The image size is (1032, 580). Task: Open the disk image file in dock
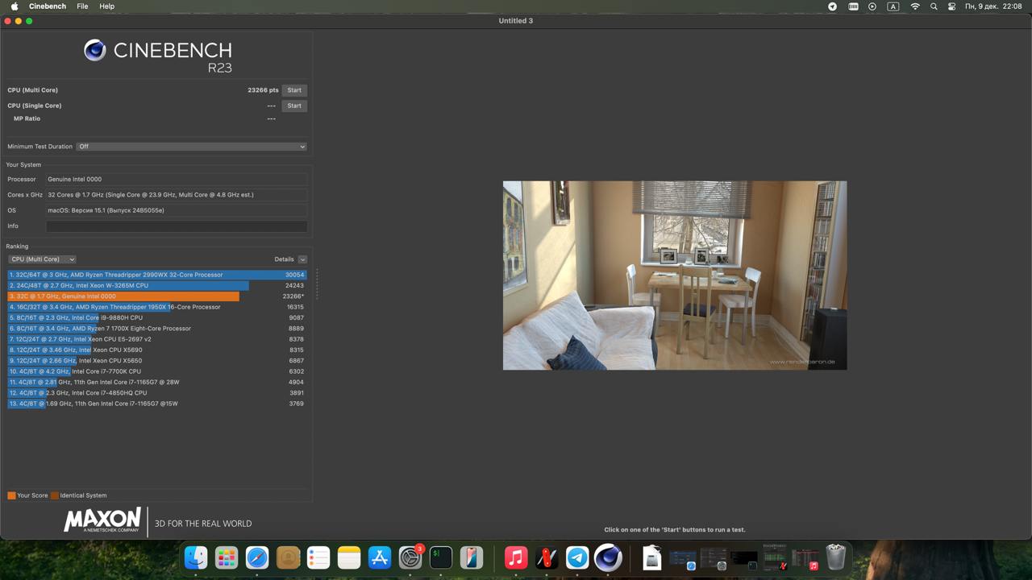(x=652, y=557)
